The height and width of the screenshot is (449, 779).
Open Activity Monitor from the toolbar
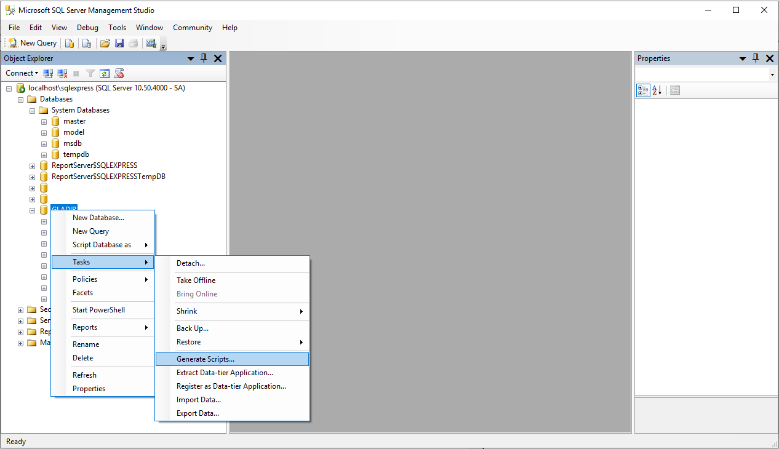click(151, 42)
